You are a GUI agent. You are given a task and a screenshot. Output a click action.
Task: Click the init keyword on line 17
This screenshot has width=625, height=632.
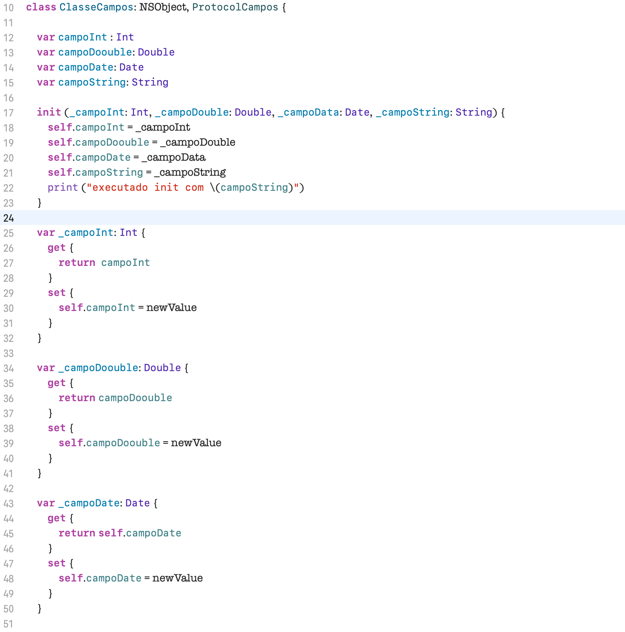(49, 113)
